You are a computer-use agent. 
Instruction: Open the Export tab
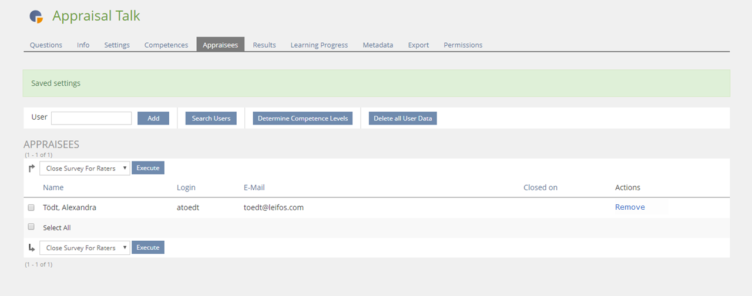418,45
